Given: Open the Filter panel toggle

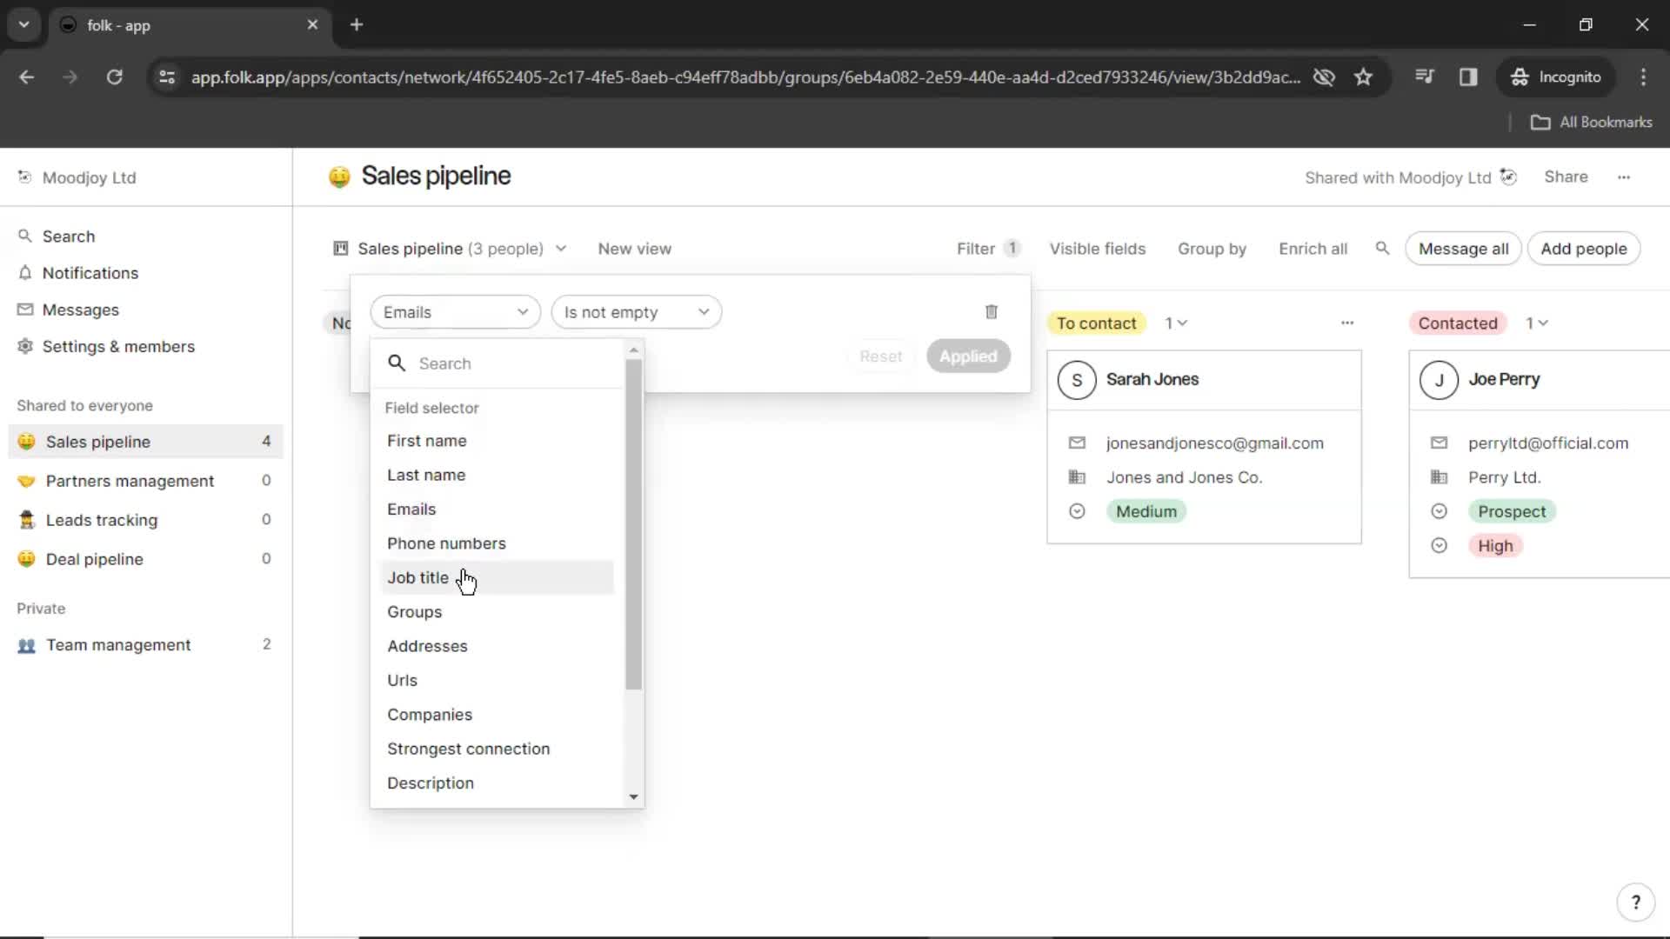Looking at the screenshot, I should (x=987, y=249).
